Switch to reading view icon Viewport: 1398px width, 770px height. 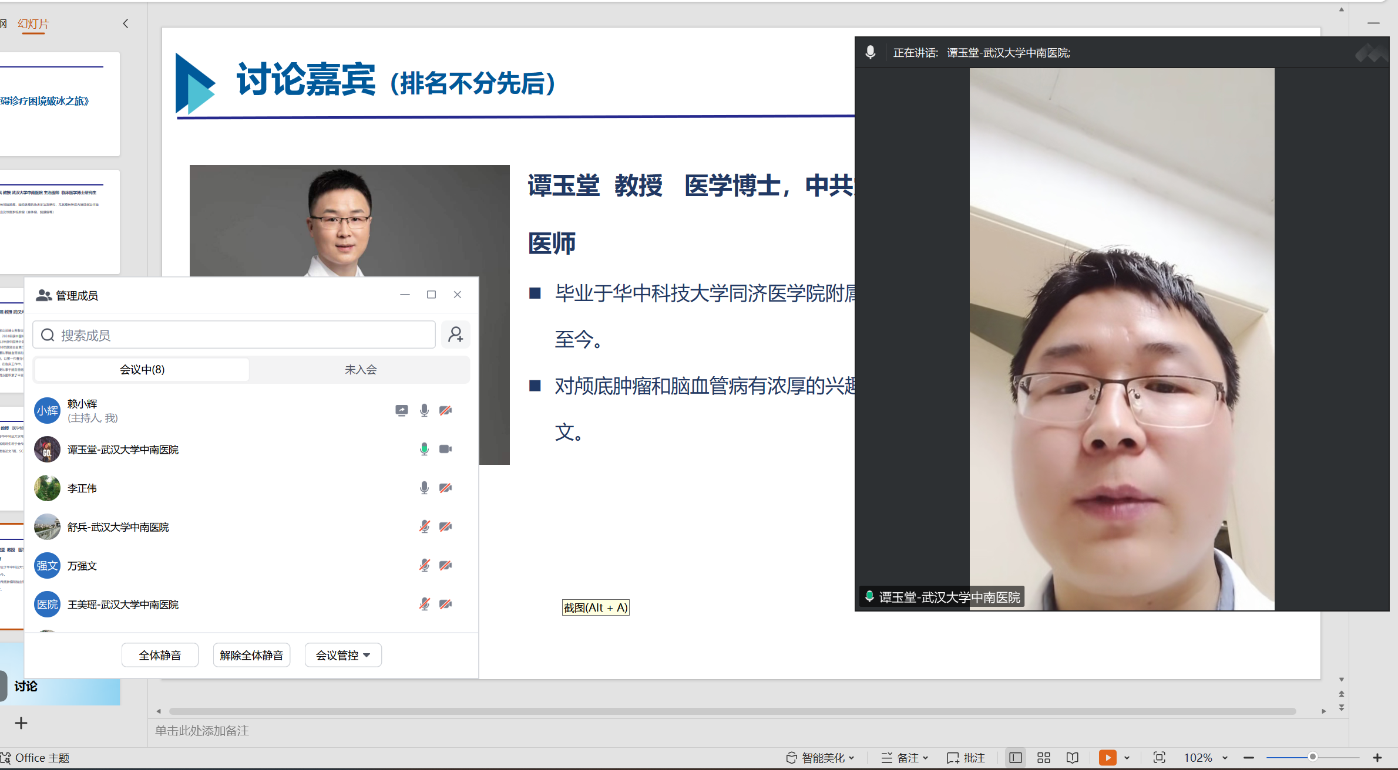[1073, 758]
